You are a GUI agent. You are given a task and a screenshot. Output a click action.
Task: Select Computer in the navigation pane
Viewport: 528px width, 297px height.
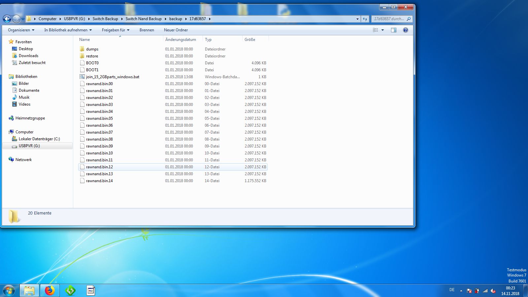[24, 132]
